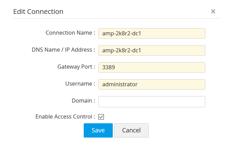Click the 'administrator' username text
Screen dimensions: 232x144
(x=120, y=84)
